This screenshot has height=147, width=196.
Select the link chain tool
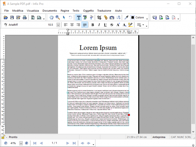106,18
